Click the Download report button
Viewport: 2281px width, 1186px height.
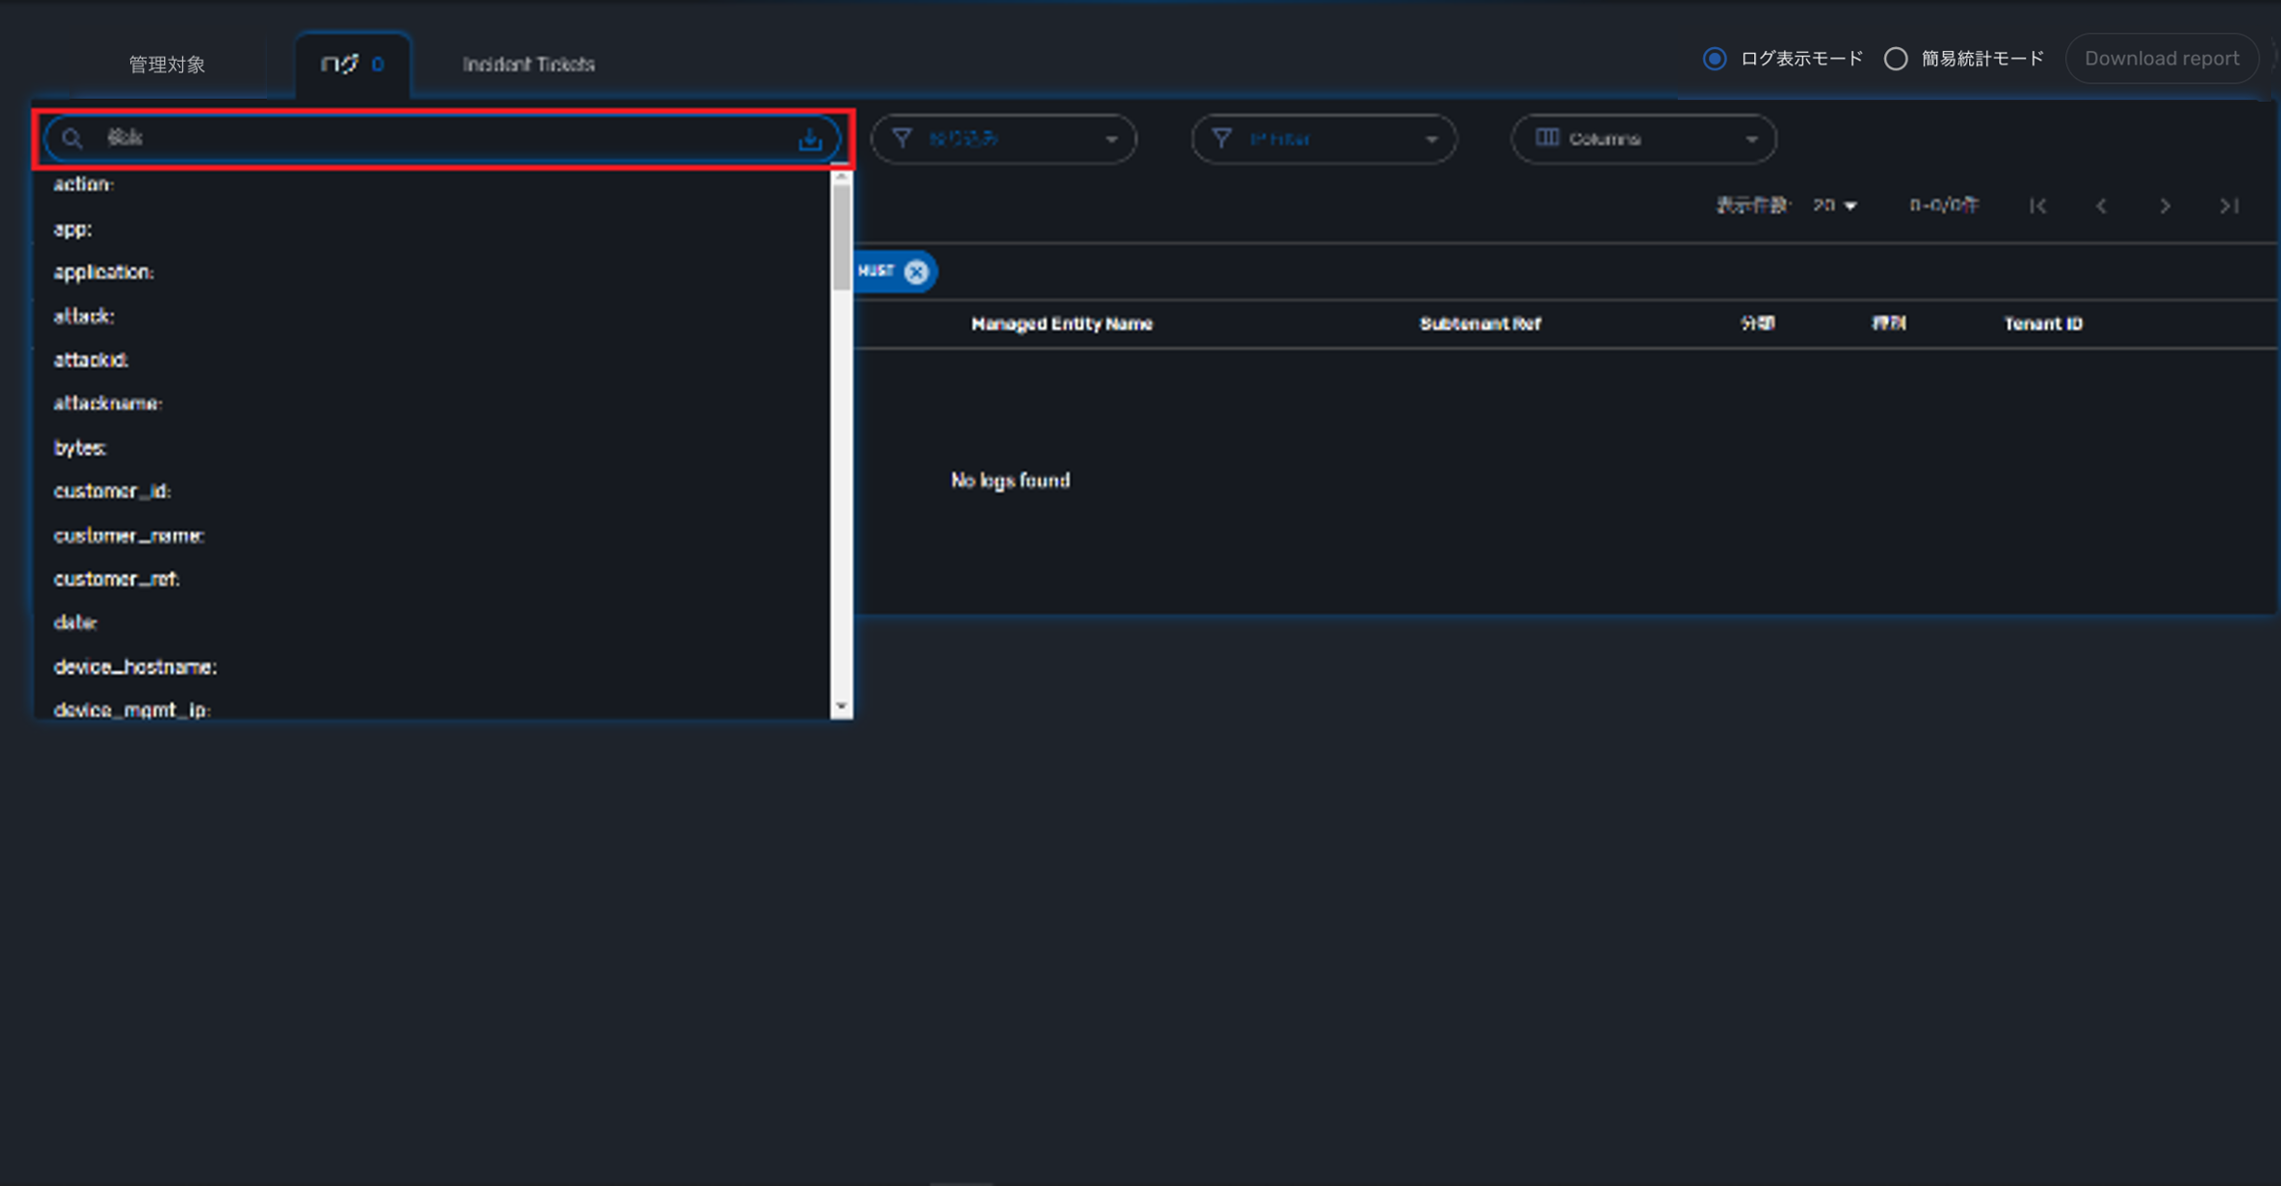click(x=2161, y=59)
